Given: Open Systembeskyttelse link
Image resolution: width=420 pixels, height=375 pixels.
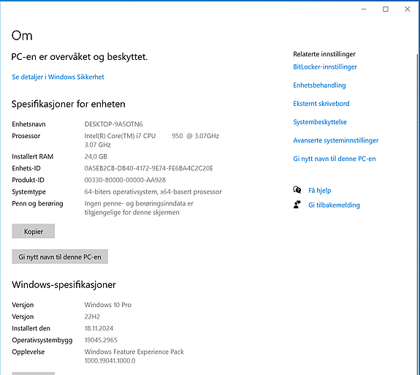Looking at the screenshot, I should coord(320,122).
